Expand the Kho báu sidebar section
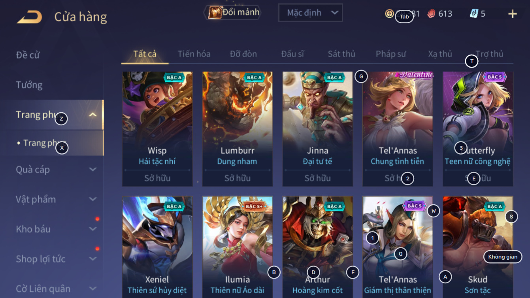Screen dimensions: 530x298 pos(93,229)
